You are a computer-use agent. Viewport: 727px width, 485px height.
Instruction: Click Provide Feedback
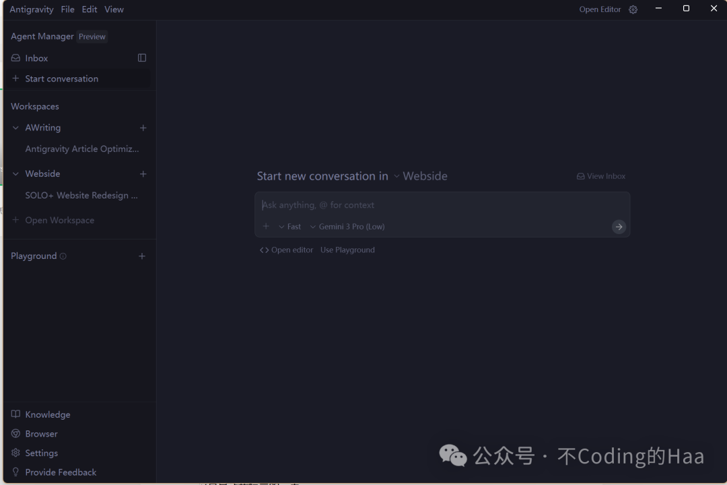(61, 472)
